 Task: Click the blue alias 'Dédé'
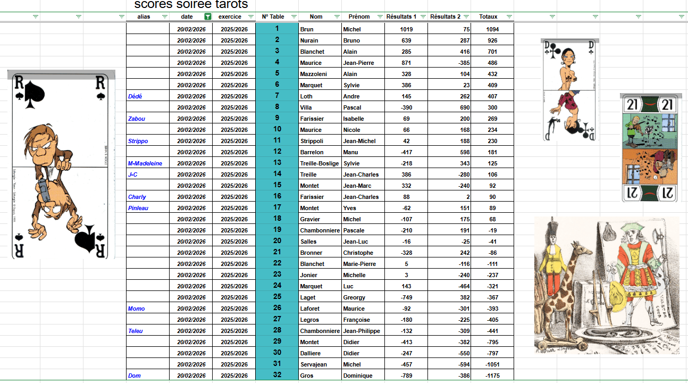(x=136, y=96)
